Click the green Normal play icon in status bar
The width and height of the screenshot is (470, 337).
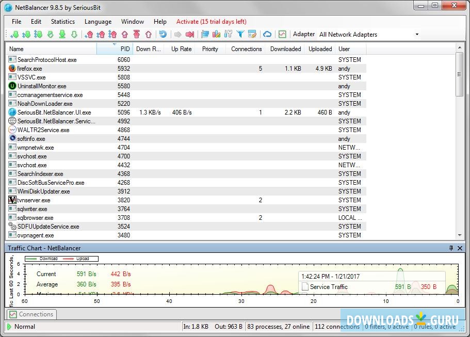[x=9, y=327]
